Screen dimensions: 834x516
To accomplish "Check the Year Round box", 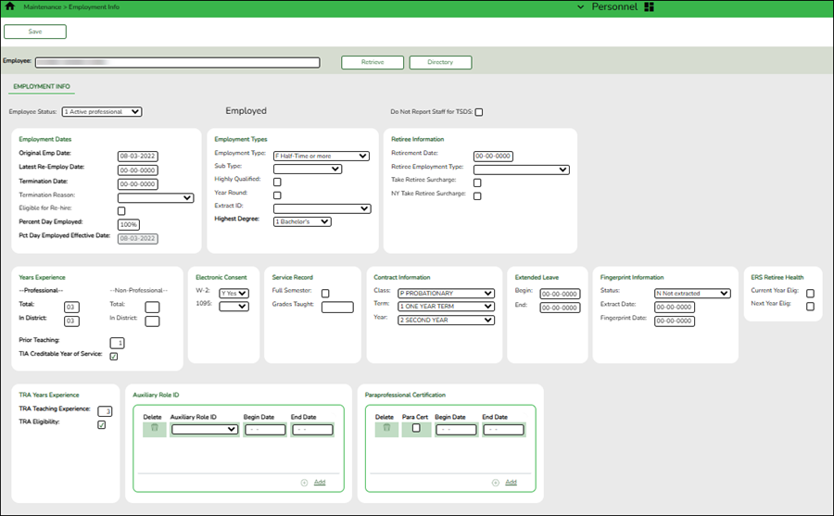I will tap(277, 195).
